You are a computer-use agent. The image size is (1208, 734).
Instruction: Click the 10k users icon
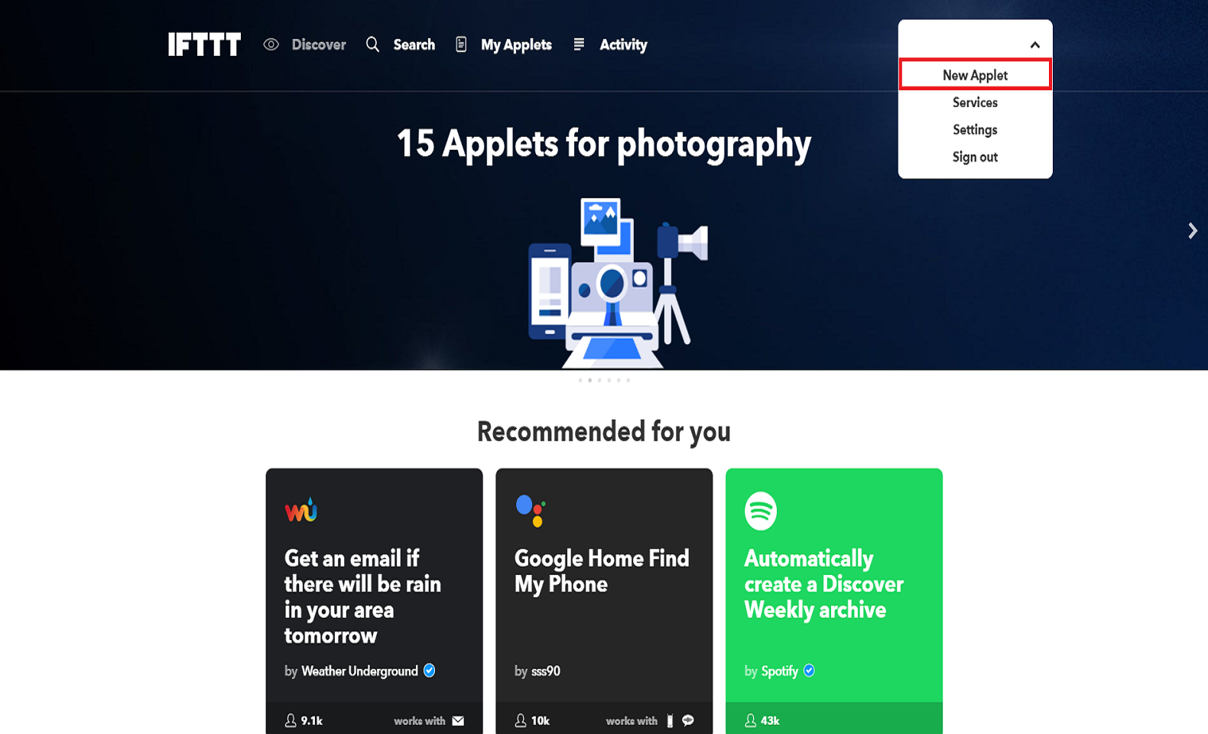coord(521,720)
